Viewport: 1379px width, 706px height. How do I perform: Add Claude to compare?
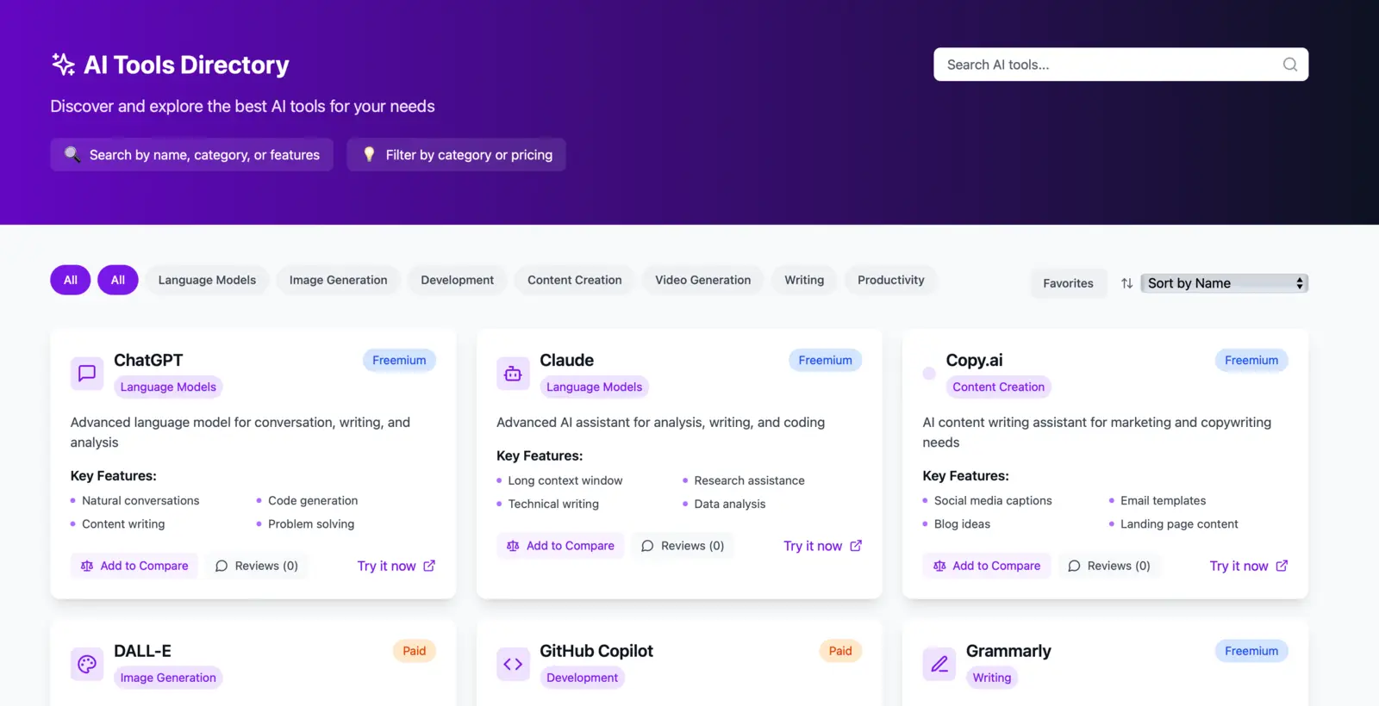pyautogui.click(x=560, y=546)
